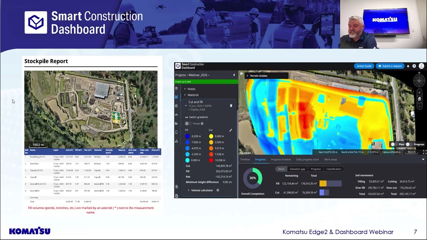Click the 5.019 m orange cut swatch
427x240 pixels.
tap(211, 148)
